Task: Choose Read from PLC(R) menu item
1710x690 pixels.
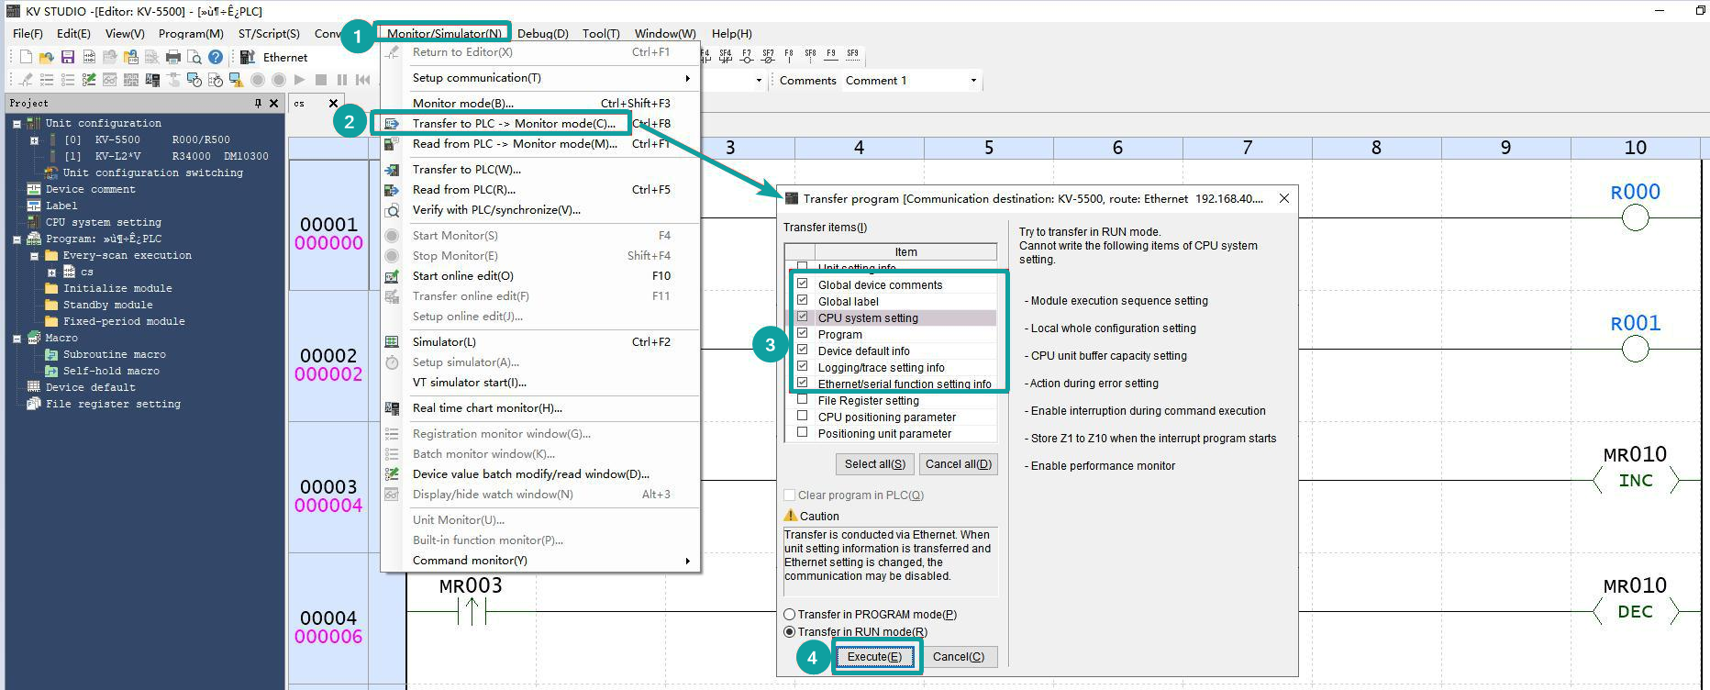Action: coord(541,190)
